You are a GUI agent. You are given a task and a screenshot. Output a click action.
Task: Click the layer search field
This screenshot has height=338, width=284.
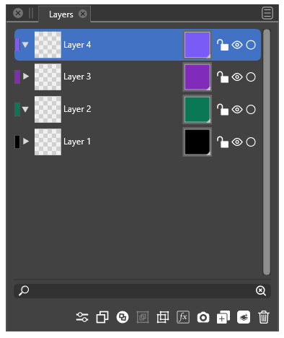[142, 291]
